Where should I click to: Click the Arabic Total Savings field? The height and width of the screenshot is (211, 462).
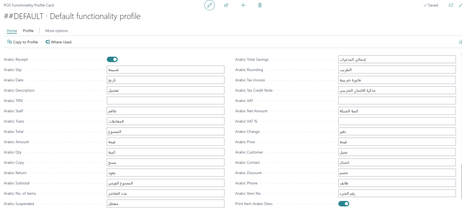(x=397, y=60)
